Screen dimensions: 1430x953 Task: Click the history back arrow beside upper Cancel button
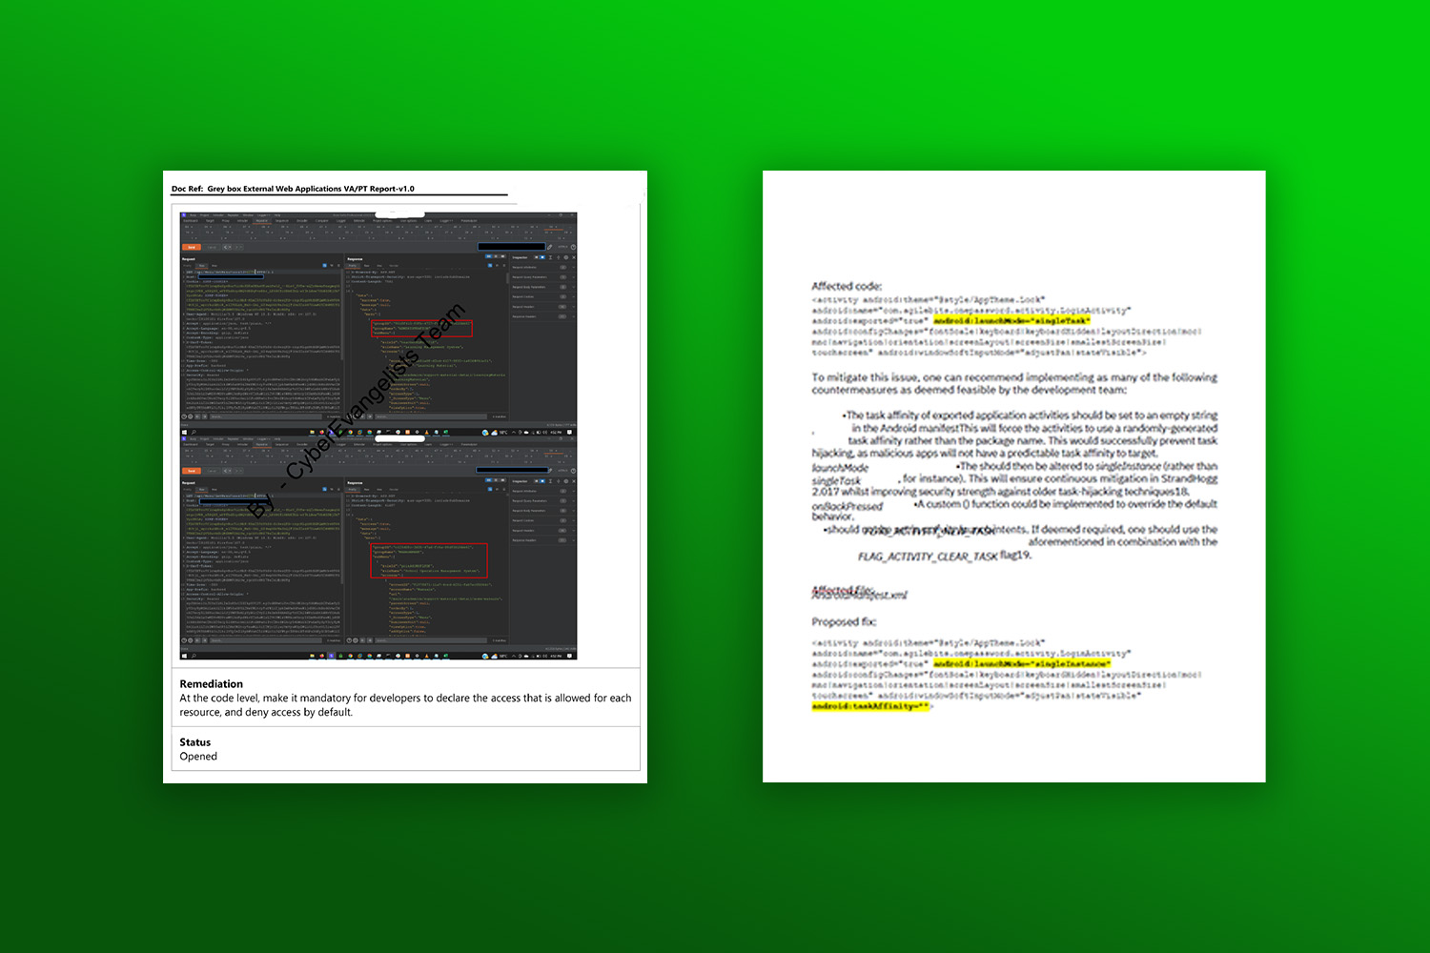227,247
